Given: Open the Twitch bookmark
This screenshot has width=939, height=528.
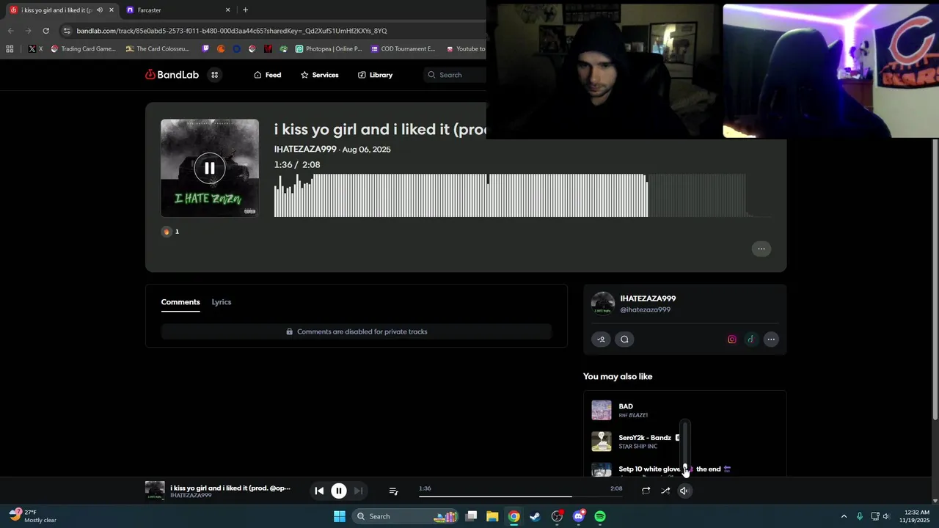Looking at the screenshot, I should [x=205, y=49].
